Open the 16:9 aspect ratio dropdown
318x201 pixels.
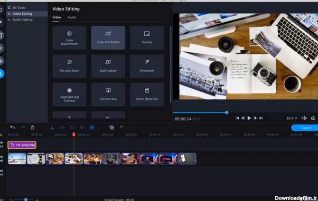pos(292,118)
